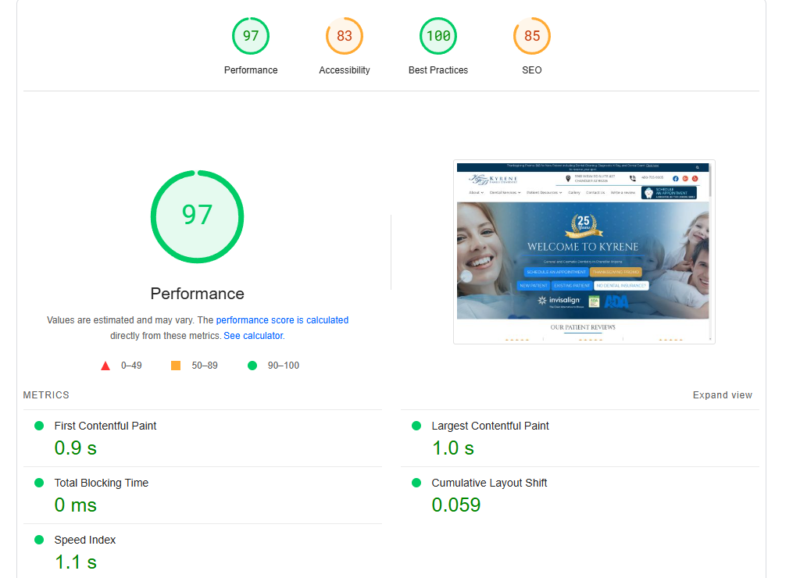
Task: Click the SEO label under the gauge
Action: click(x=531, y=70)
